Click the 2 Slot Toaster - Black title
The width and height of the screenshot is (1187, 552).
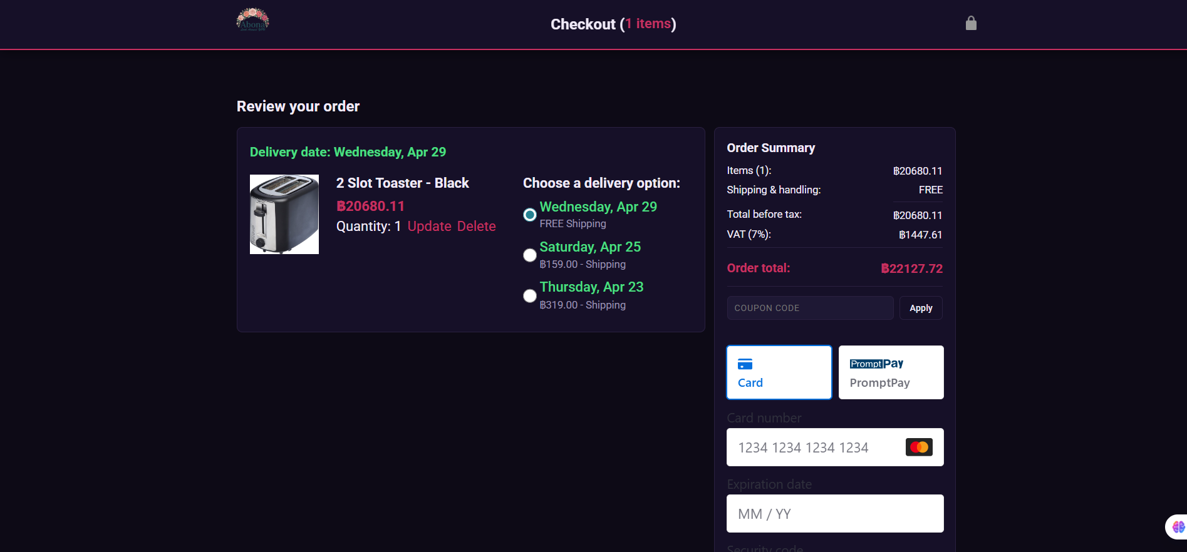point(402,183)
